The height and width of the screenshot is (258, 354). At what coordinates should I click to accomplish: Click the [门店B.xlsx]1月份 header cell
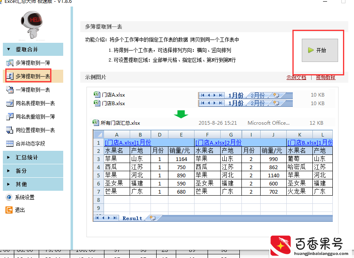point(310,142)
